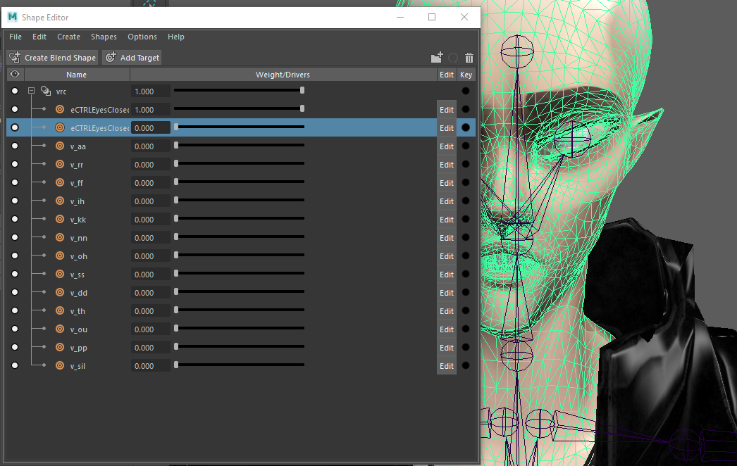Click the trash delete icon
737x466 pixels.
[469, 58]
